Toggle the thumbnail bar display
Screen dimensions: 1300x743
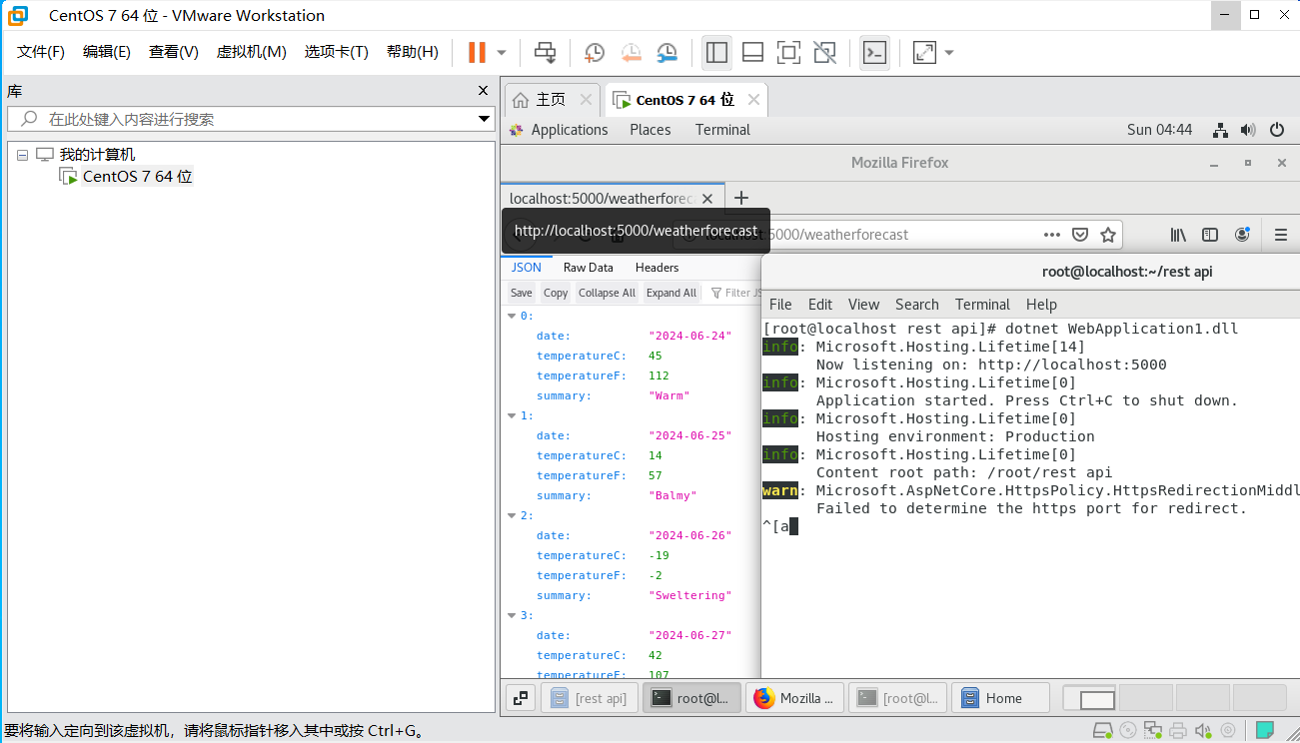(x=752, y=52)
